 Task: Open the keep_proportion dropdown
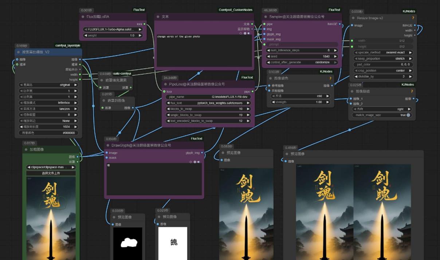click(383, 59)
